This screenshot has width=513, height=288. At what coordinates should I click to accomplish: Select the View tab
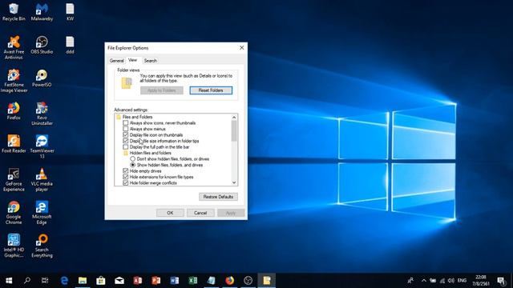point(132,60)
